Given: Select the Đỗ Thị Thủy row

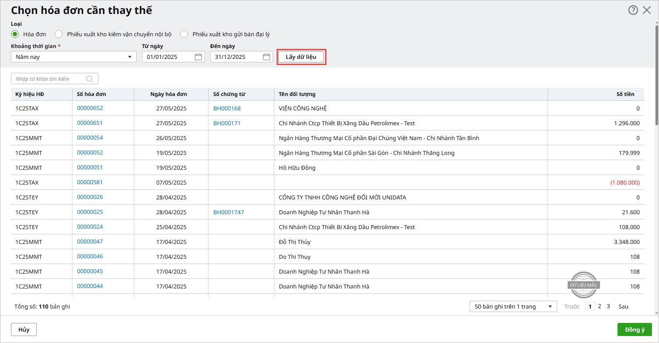Looking at the screenshot, I should click(327, 242).
